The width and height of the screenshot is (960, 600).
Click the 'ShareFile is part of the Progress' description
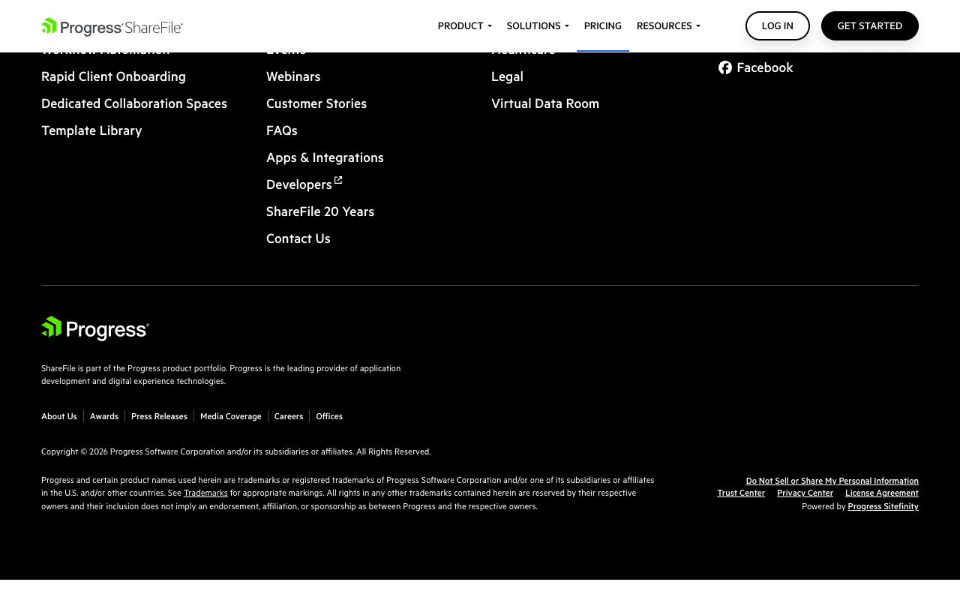[221, 374]
